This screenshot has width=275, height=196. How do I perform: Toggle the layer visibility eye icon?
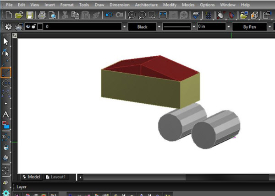pyautogui.click(x=29, y=27)
